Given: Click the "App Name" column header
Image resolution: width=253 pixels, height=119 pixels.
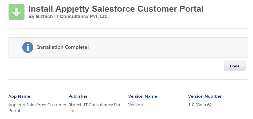Looking at the screenshot, I should click(19, 96).
